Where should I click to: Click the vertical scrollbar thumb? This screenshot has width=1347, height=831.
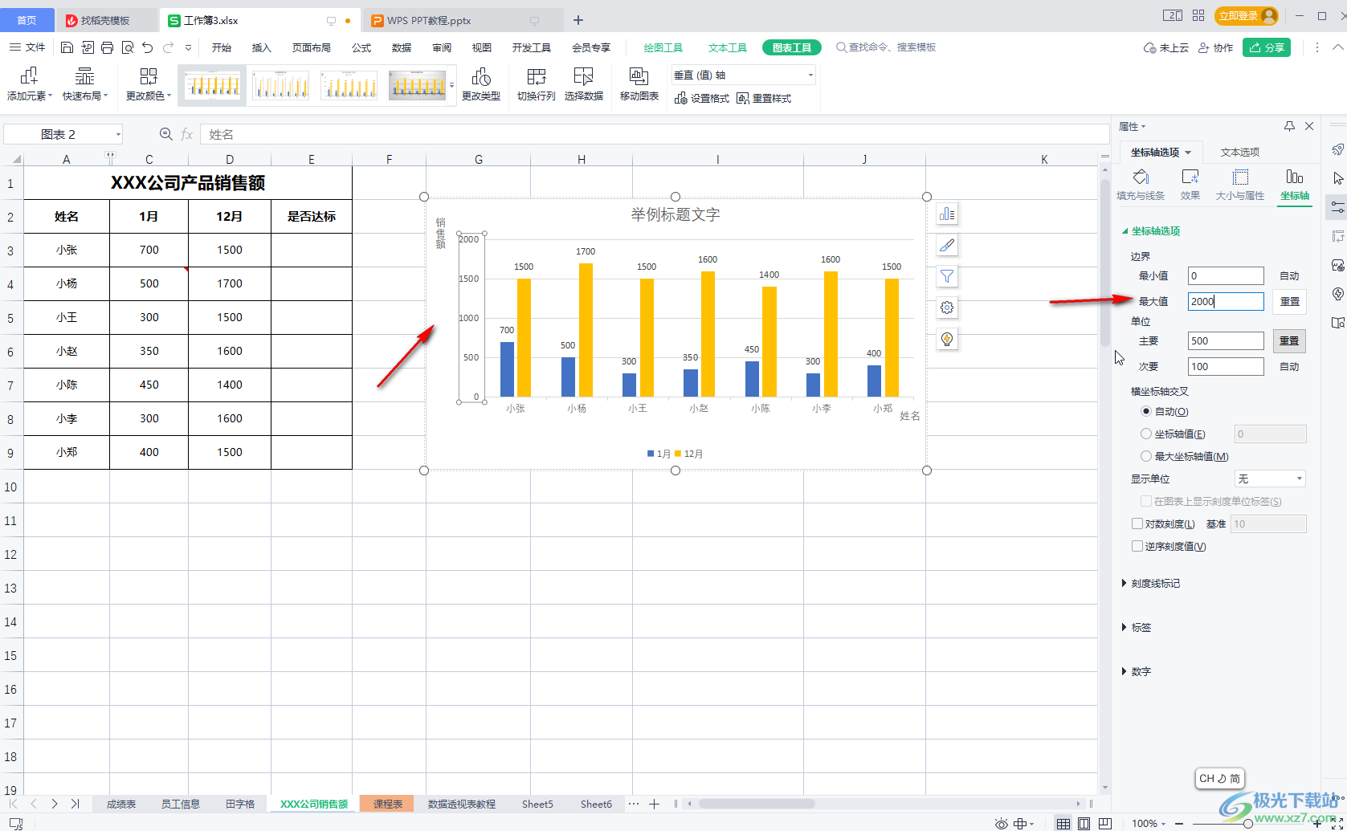pyautogui.click(x=1105, y=263)
